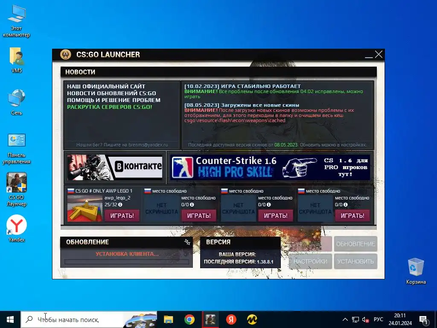Select the VM5 user folder on desktop

coord(17,60)
